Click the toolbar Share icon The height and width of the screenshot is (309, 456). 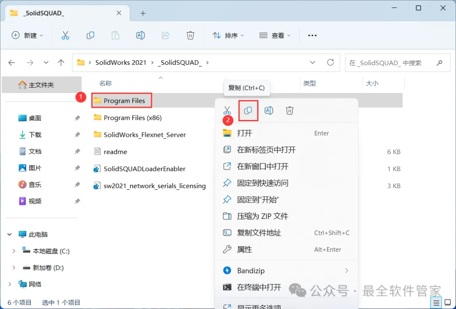(166, 35)
